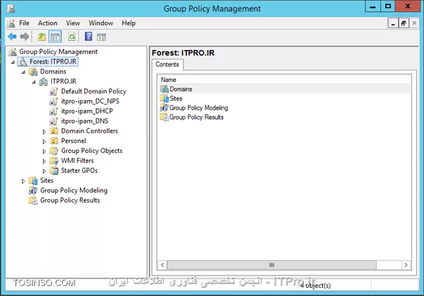
Task: Click the itpro-ipam_DHCP GPO link icon
Action: click(54, 111)
